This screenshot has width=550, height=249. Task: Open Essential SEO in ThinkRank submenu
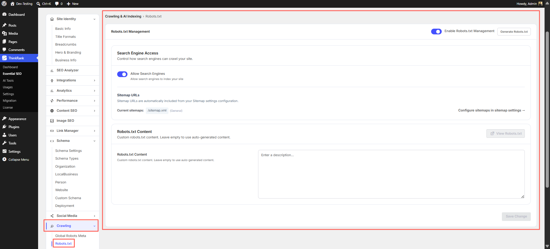12,74
